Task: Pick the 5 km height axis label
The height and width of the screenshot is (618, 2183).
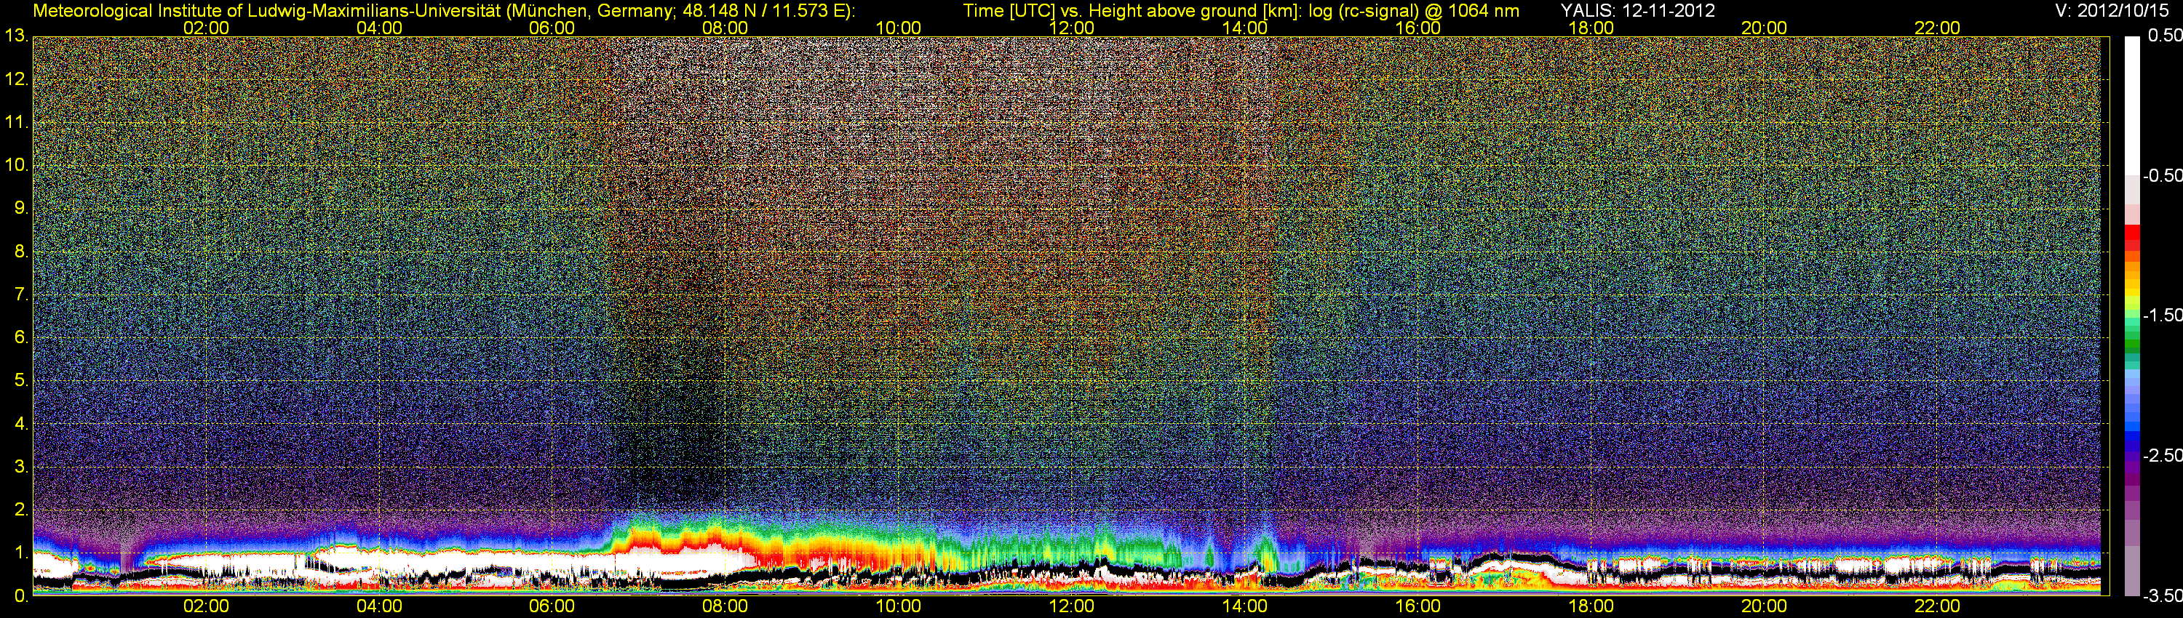Action: click(21, 380)
